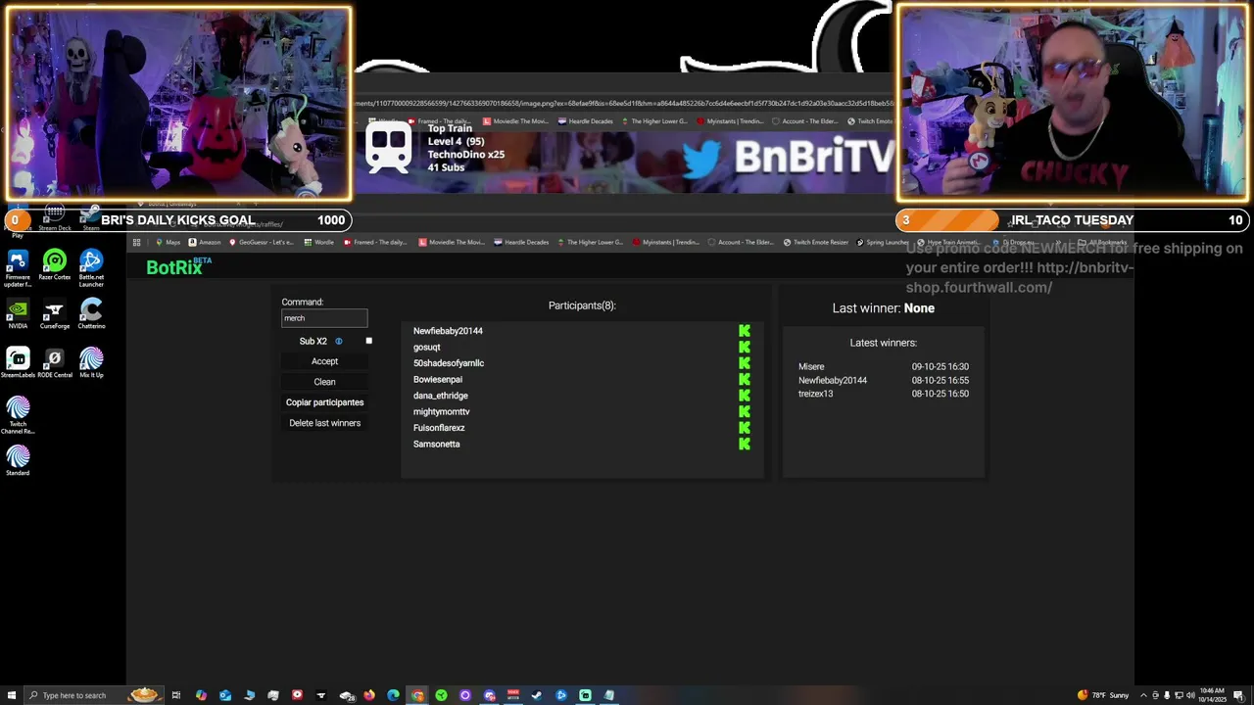Click the Kick icon beside mightymomtv
The width and height of the screenshot is (1254, 705).
pos(745,411)
